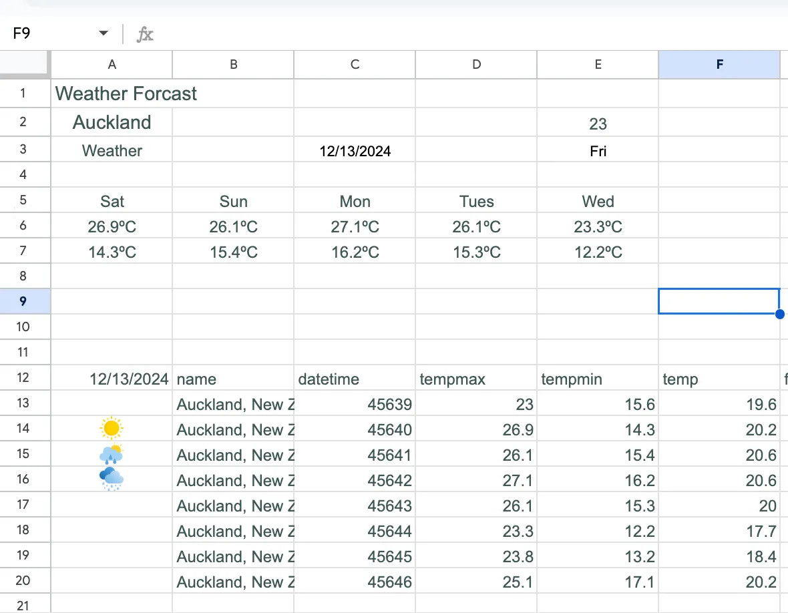This screenshot has height=613, width=788.
Task: Click the tempmin value 15.6
Action: [x=598, y=403]
